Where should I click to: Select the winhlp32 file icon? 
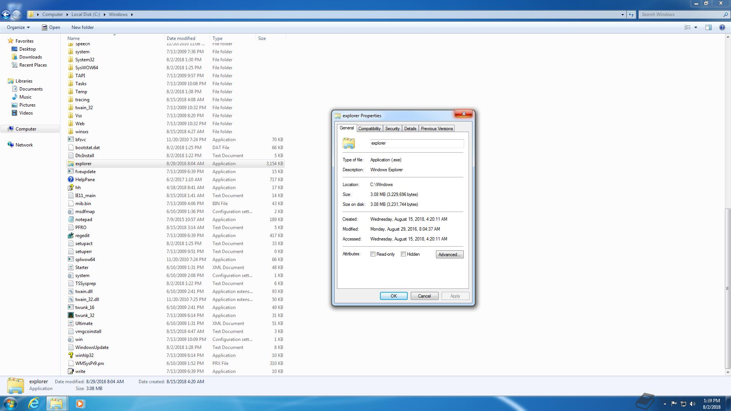click(x=70, y=355)
